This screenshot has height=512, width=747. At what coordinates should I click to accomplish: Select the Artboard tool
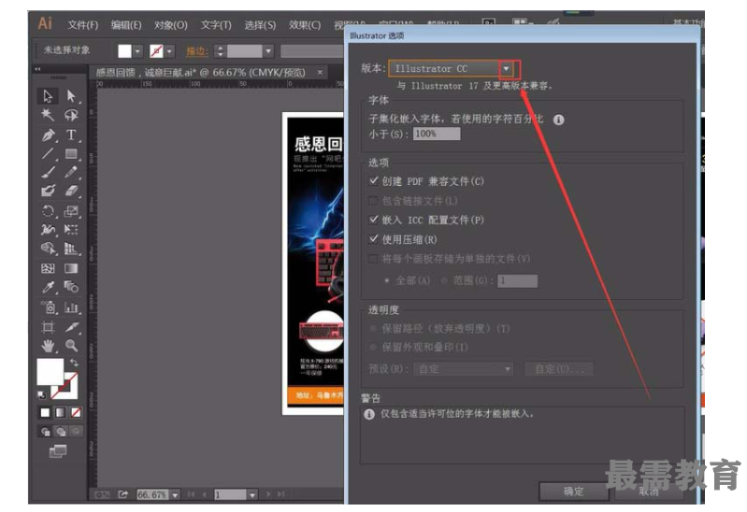tap(48, 327)
